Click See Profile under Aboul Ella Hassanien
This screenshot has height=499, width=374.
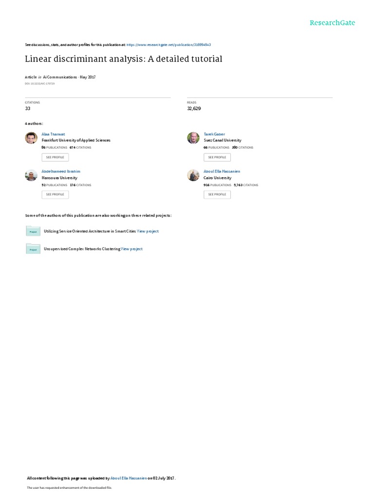[217, 194]
